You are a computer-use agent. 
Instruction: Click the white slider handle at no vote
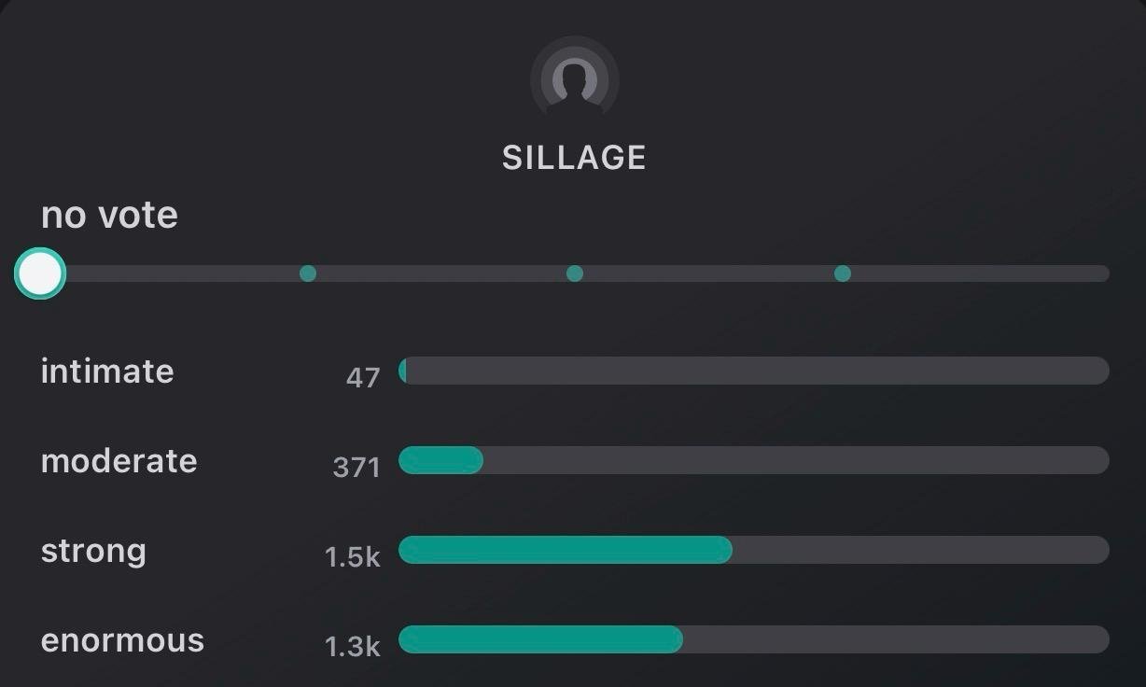(40, 273)
